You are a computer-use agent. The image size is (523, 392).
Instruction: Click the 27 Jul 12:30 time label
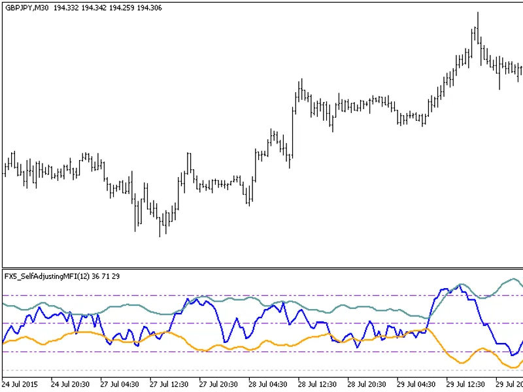coord(169,384)
